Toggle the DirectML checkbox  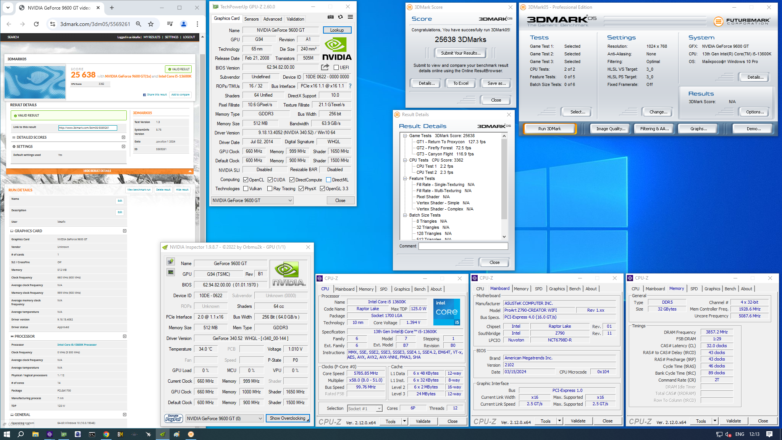tap(328, 180)
